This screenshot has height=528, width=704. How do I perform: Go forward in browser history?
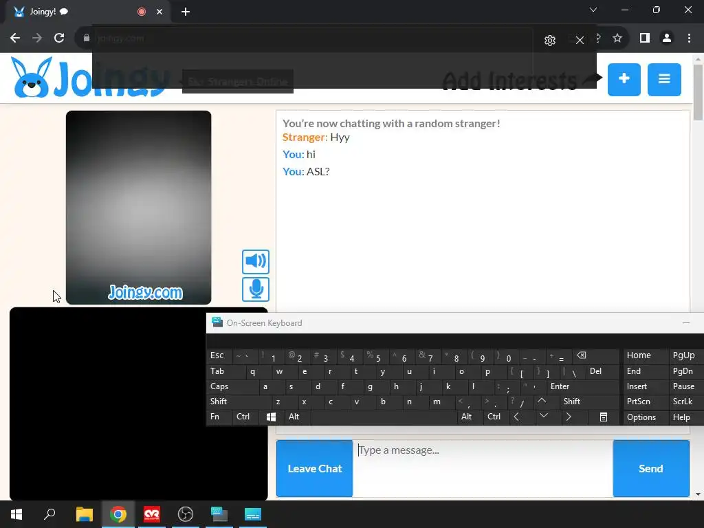coord(37,38)
